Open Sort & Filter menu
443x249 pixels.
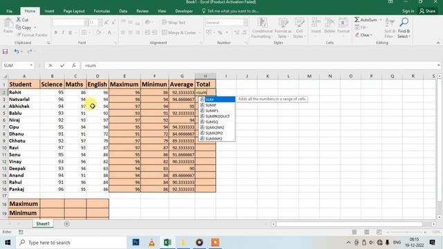pos(390,28)
